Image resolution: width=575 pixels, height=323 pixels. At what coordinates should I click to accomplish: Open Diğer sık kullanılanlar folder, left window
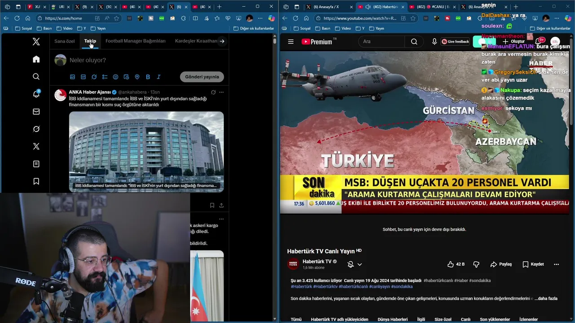pyautogui.click(x=253, y=28)
